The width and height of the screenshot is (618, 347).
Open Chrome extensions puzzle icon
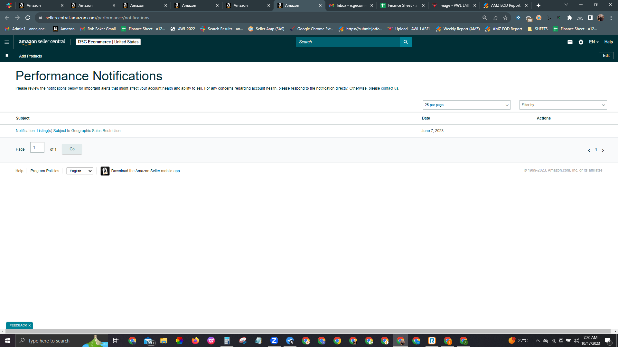[x=570, y=18]
